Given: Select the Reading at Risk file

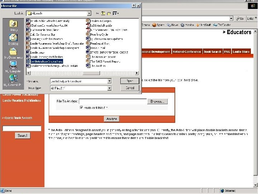Looking at the screenshot, I should 98,43.
